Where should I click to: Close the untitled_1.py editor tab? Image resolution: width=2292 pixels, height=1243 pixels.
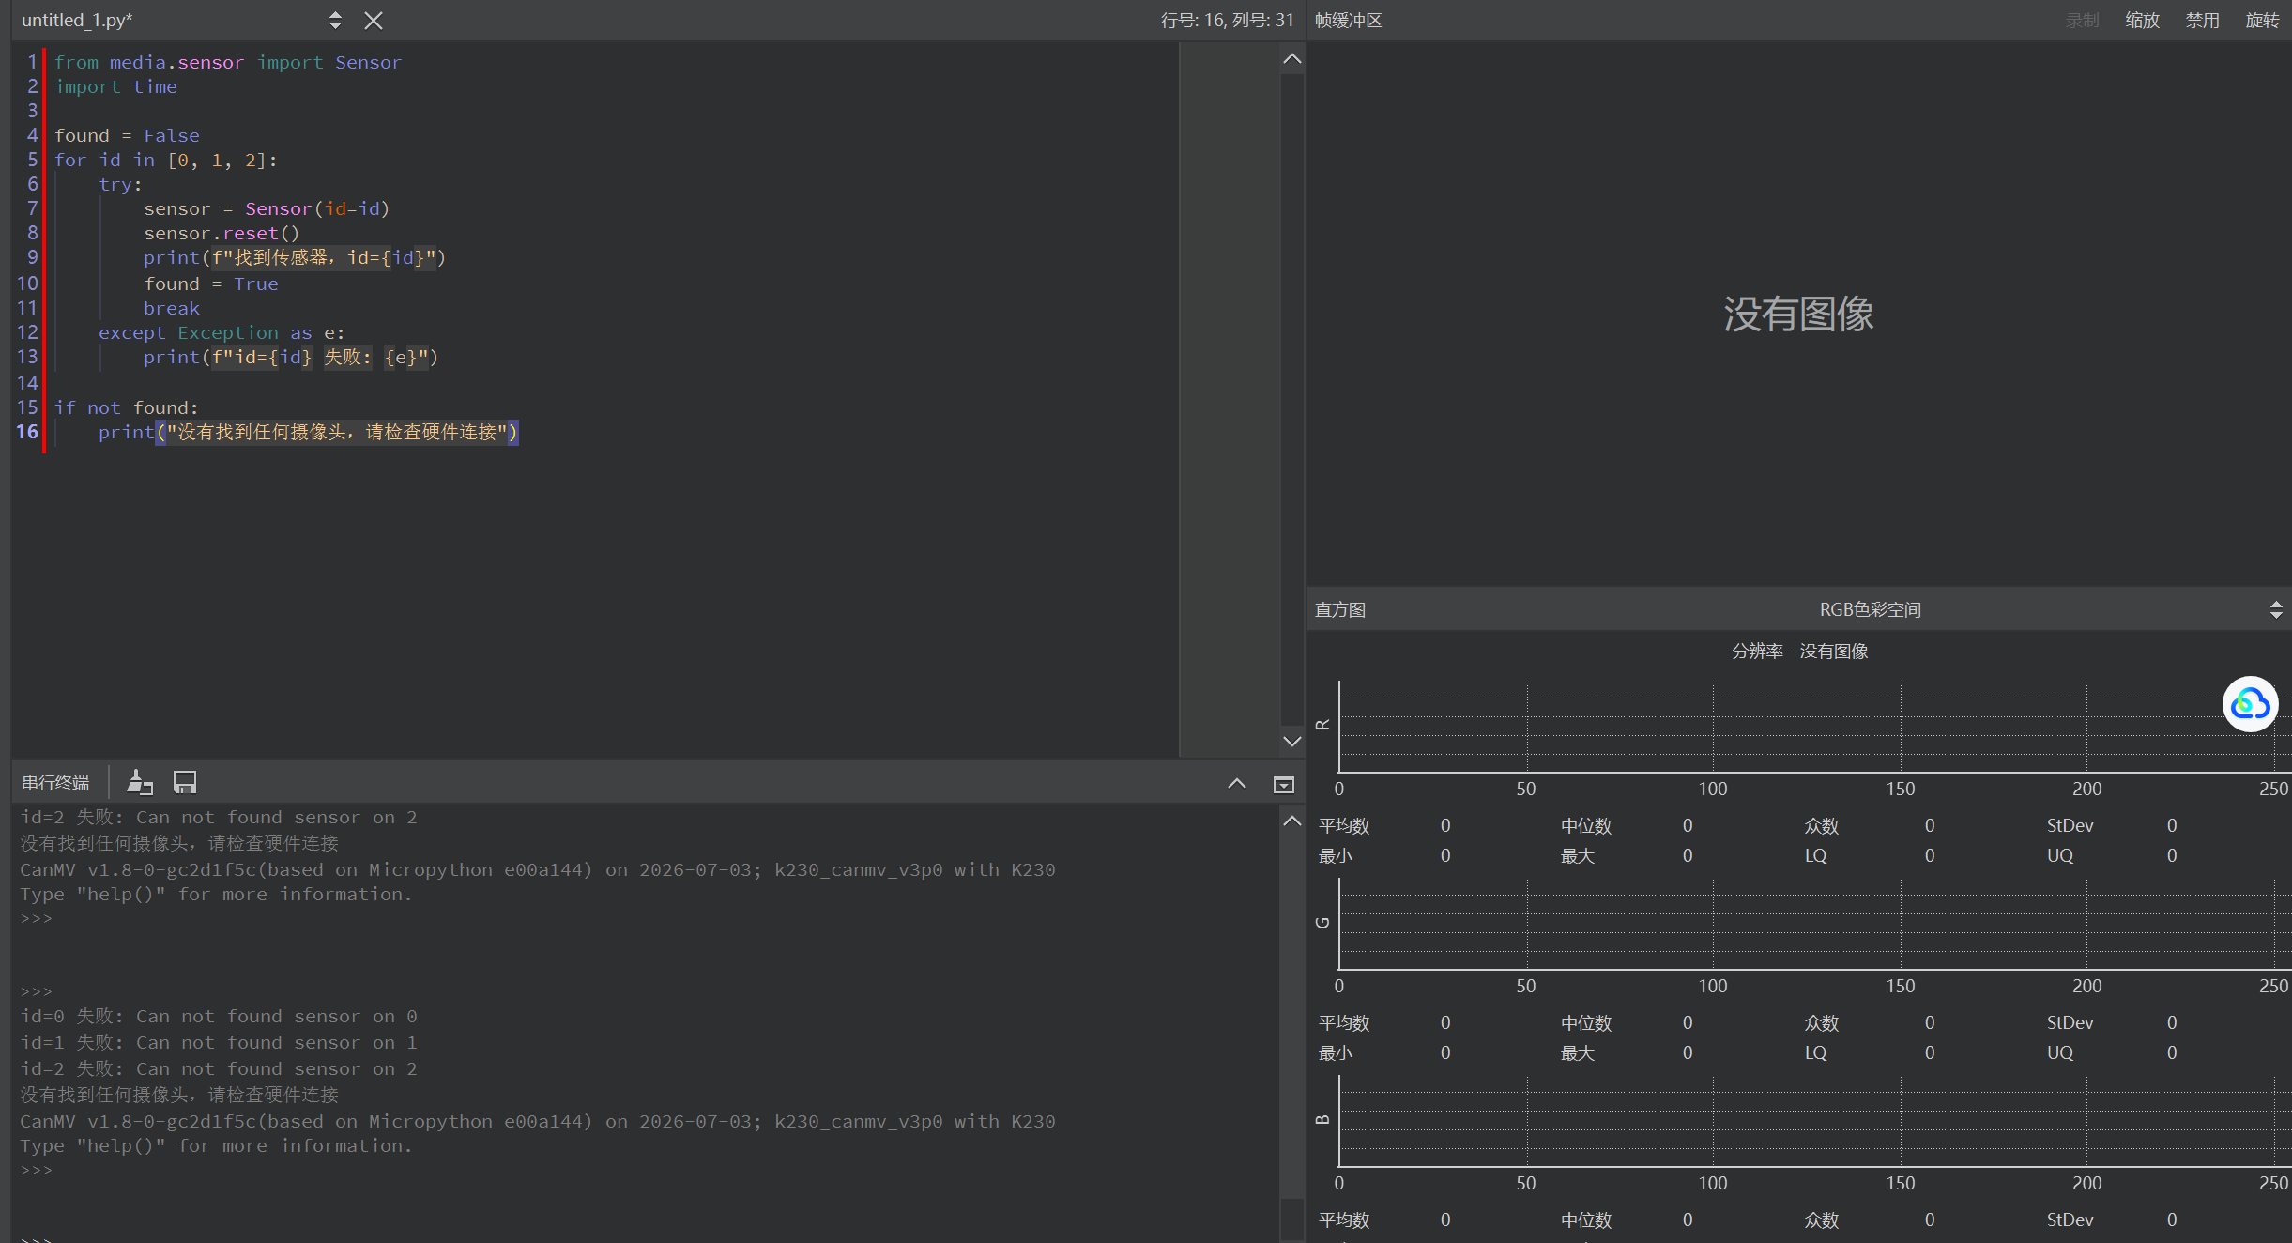coord(374,21)
